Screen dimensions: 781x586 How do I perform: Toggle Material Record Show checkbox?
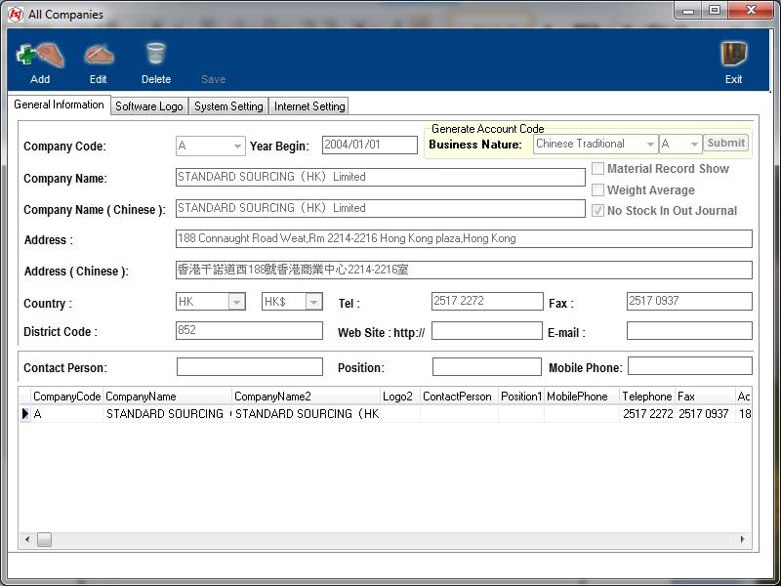point(597,168)
